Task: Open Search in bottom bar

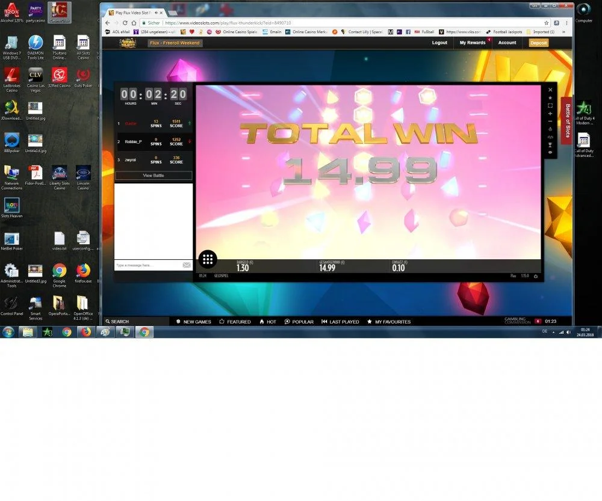Action: click(117, 321)
